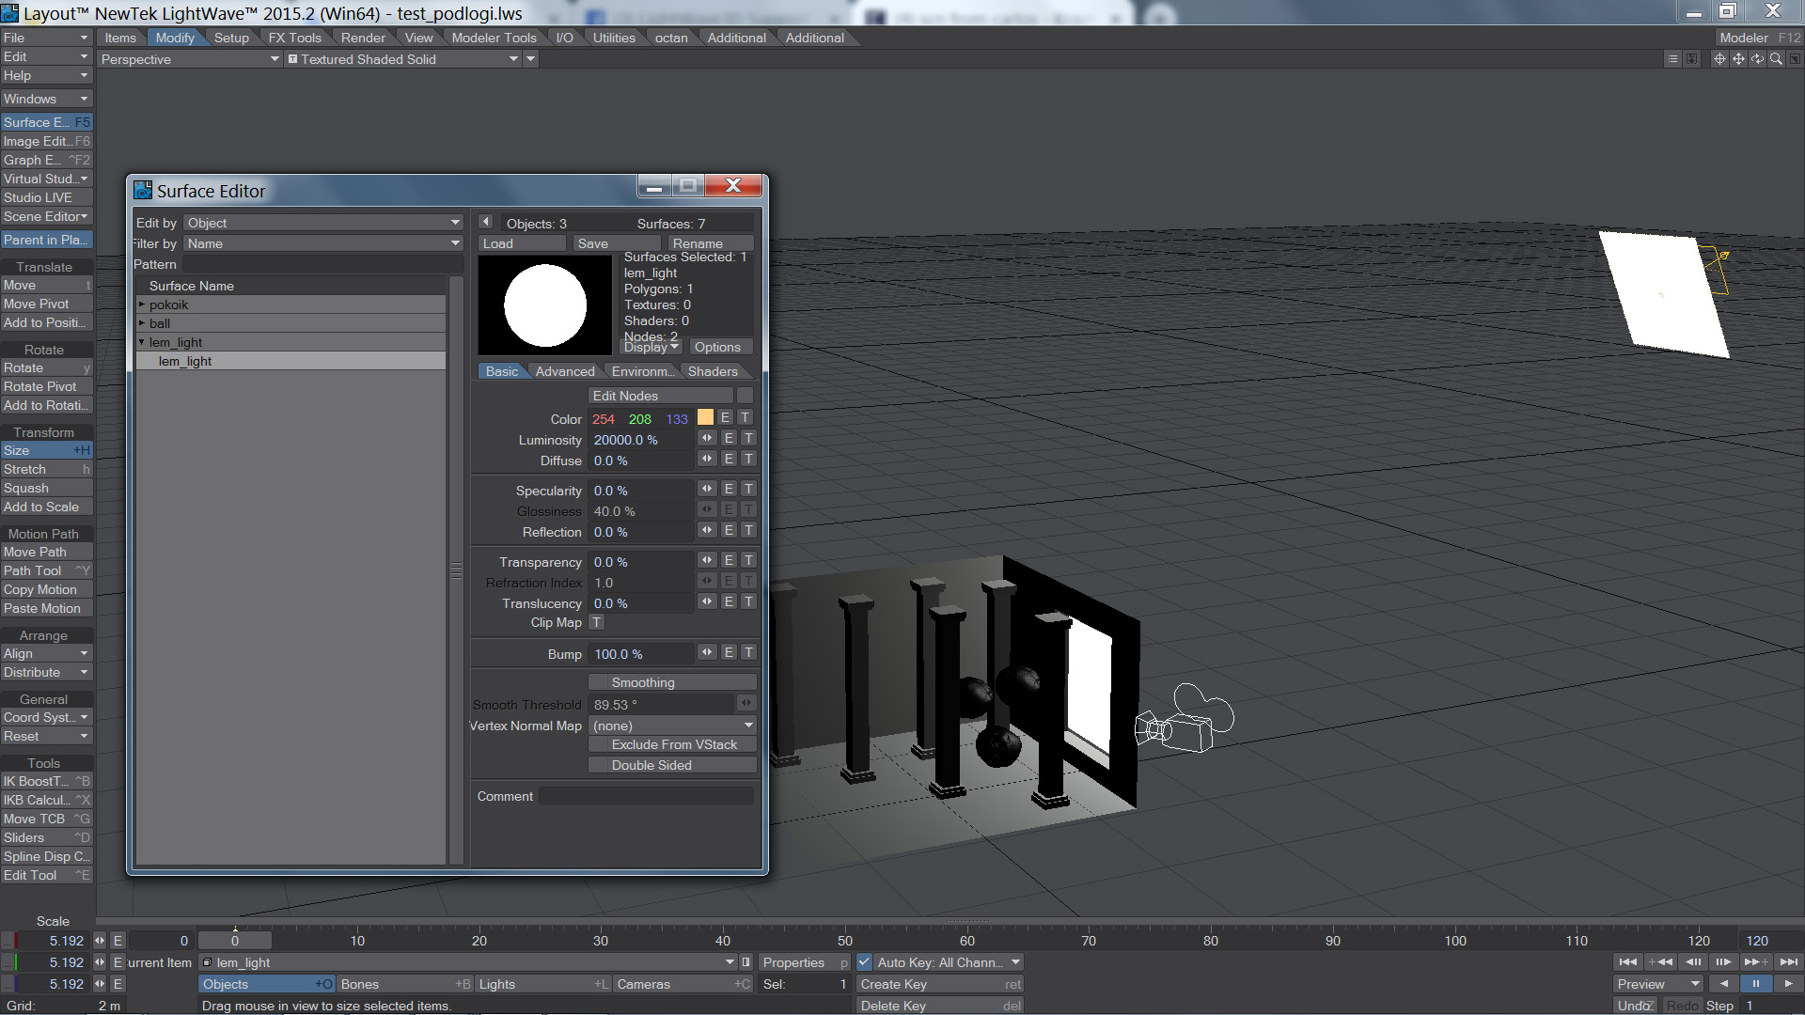1805x1015 pixels.
Task: Open Color envelope E button
Action: coord(726,418)
